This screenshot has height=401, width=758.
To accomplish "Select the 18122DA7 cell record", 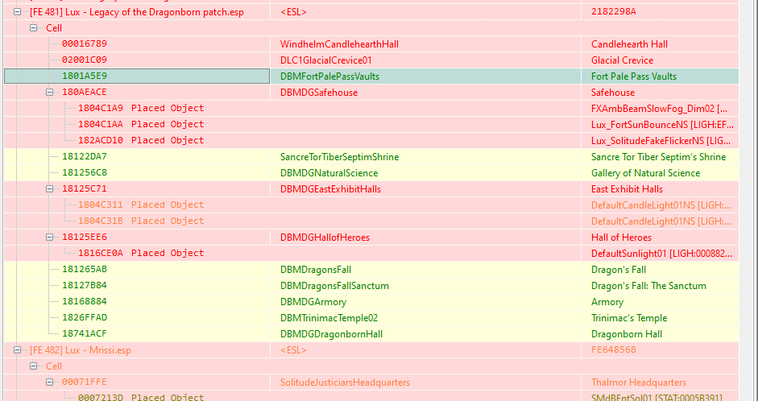I will (84, 156).
